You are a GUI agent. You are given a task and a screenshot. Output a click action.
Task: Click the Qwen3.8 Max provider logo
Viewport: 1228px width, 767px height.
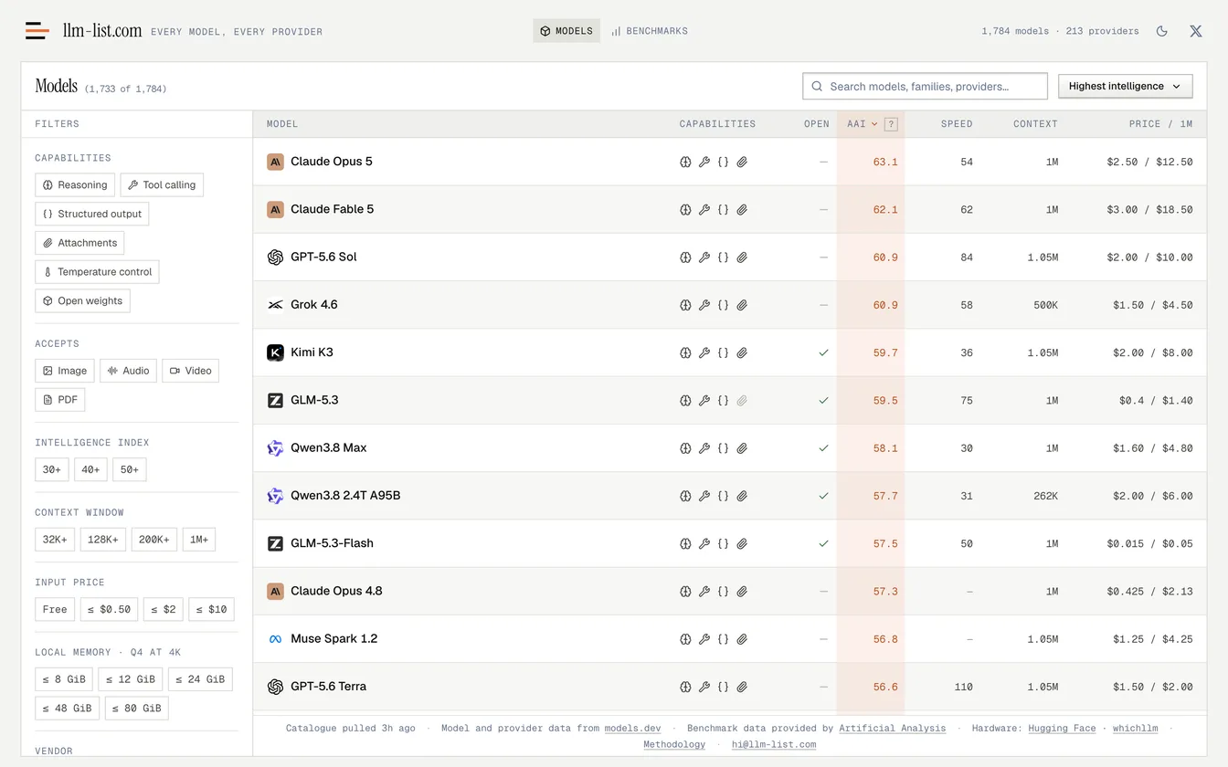[275, 448]
